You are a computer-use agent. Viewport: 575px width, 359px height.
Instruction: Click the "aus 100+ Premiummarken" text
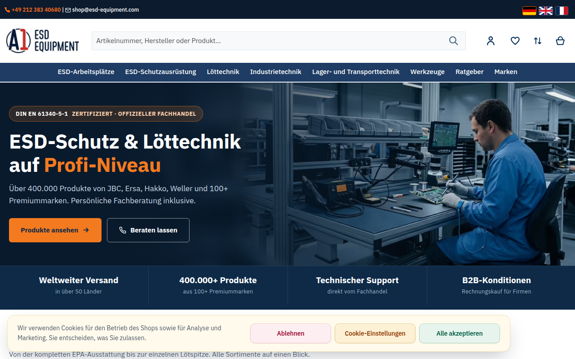[x=218, y=292]
